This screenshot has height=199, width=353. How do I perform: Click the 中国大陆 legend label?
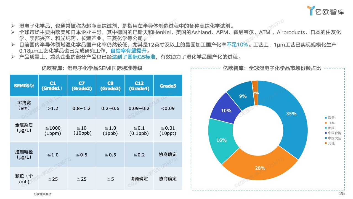coord(335,138)
